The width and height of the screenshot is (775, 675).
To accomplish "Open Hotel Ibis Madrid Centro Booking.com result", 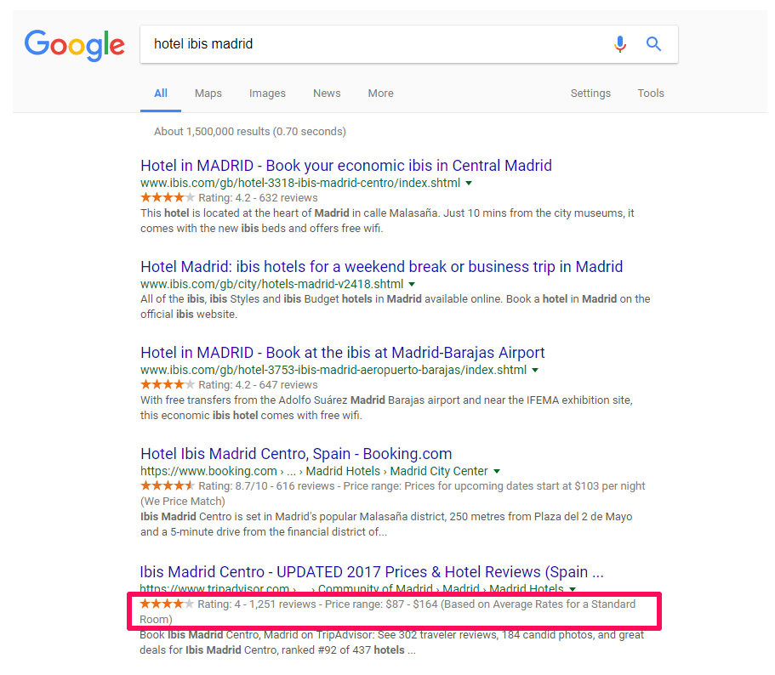I will coord(296,453).
